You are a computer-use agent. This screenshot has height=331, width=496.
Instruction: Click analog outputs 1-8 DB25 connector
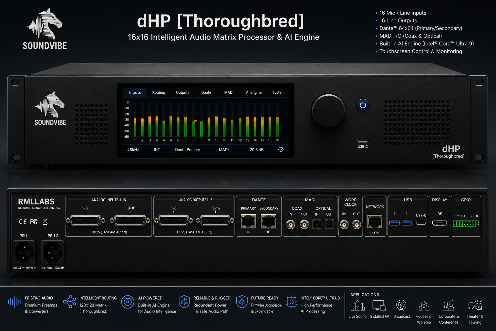(x=174, y=221)
